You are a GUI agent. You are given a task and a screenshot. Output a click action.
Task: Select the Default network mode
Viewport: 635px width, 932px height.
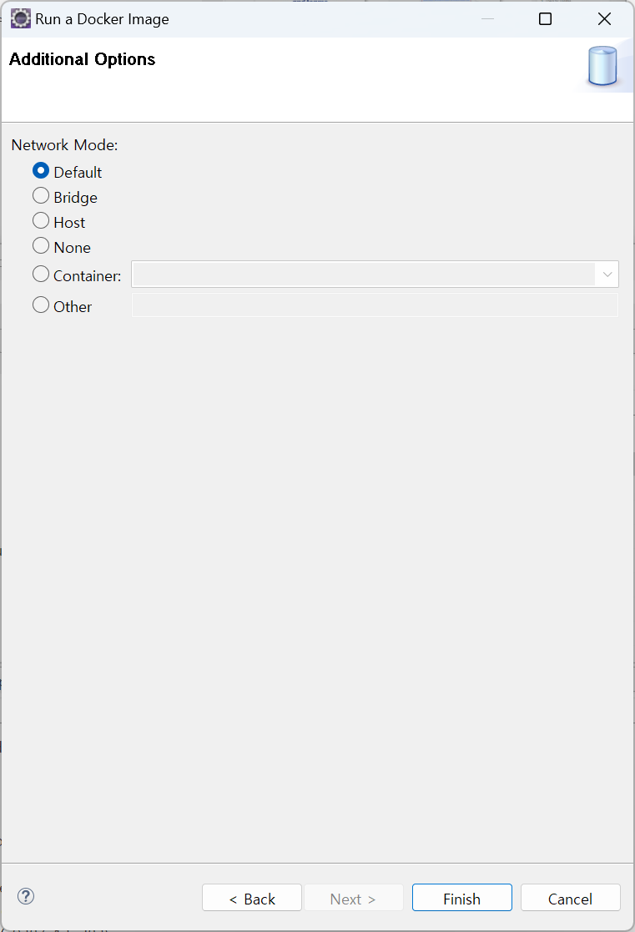(41, 171)
